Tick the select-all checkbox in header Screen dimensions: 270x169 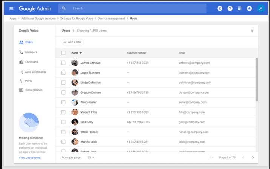[x=63, y=53]
